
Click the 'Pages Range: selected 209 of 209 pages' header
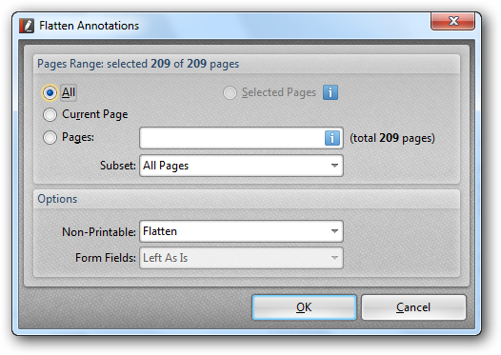[x=138, y=64]
